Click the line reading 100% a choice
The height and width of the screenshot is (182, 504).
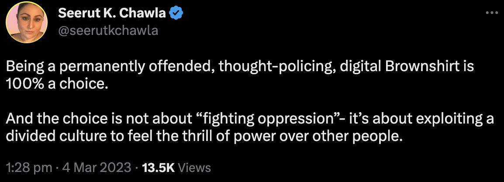pos(57,84)
